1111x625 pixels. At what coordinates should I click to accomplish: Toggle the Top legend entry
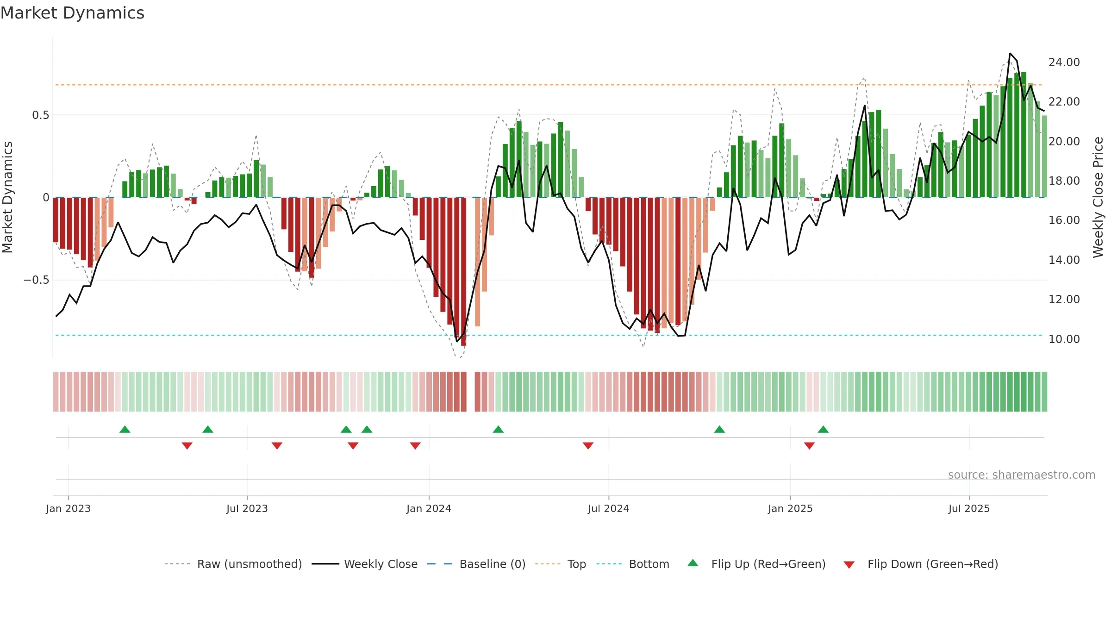(x=561, y=564)
